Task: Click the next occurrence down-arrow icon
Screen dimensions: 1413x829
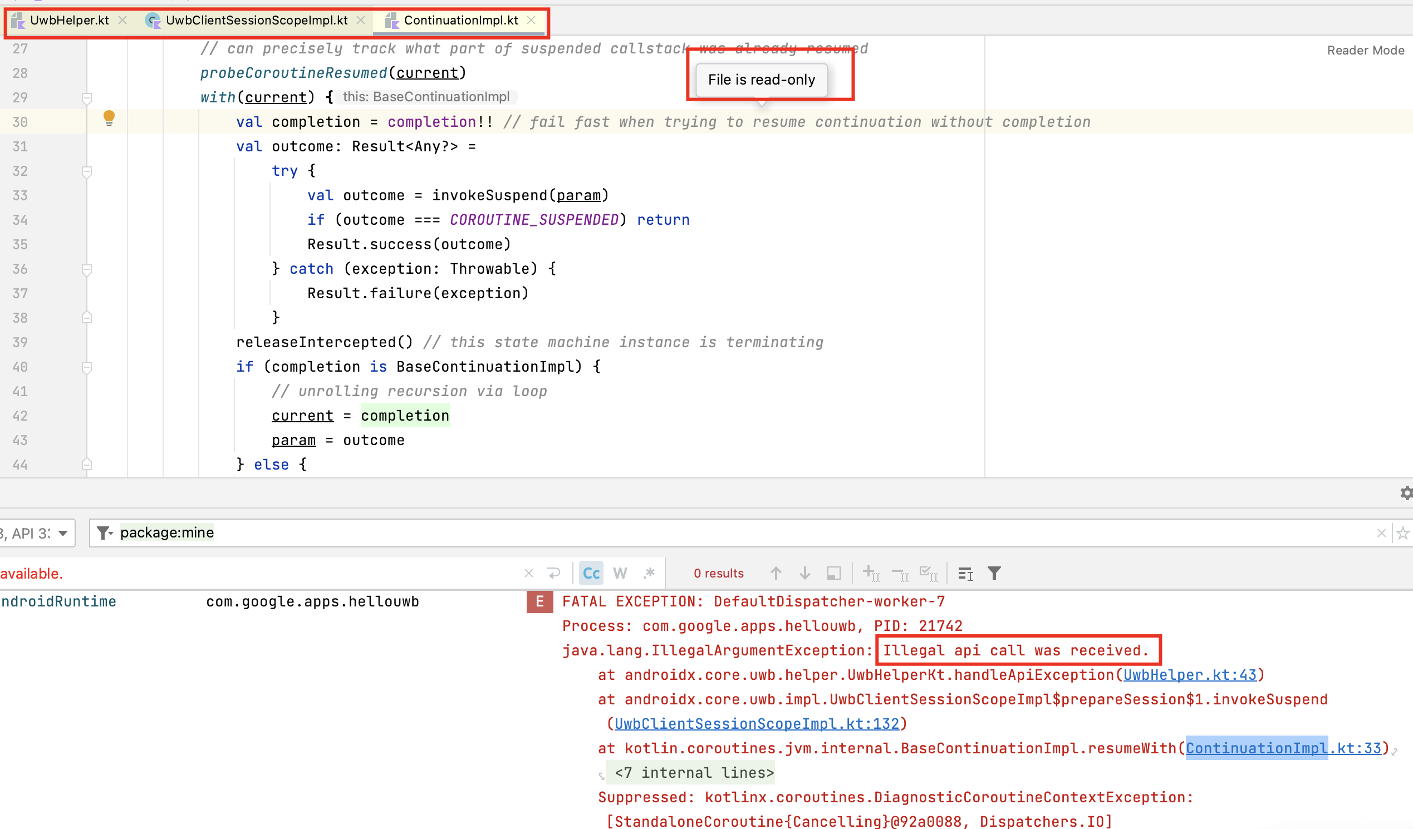Action: click(x=805, y=573)
